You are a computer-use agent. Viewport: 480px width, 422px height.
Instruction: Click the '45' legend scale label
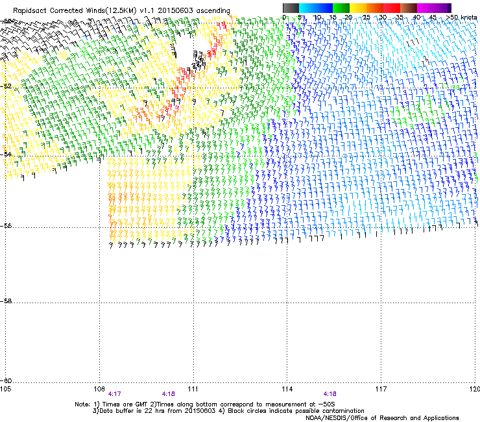click(x=433, y=17)
